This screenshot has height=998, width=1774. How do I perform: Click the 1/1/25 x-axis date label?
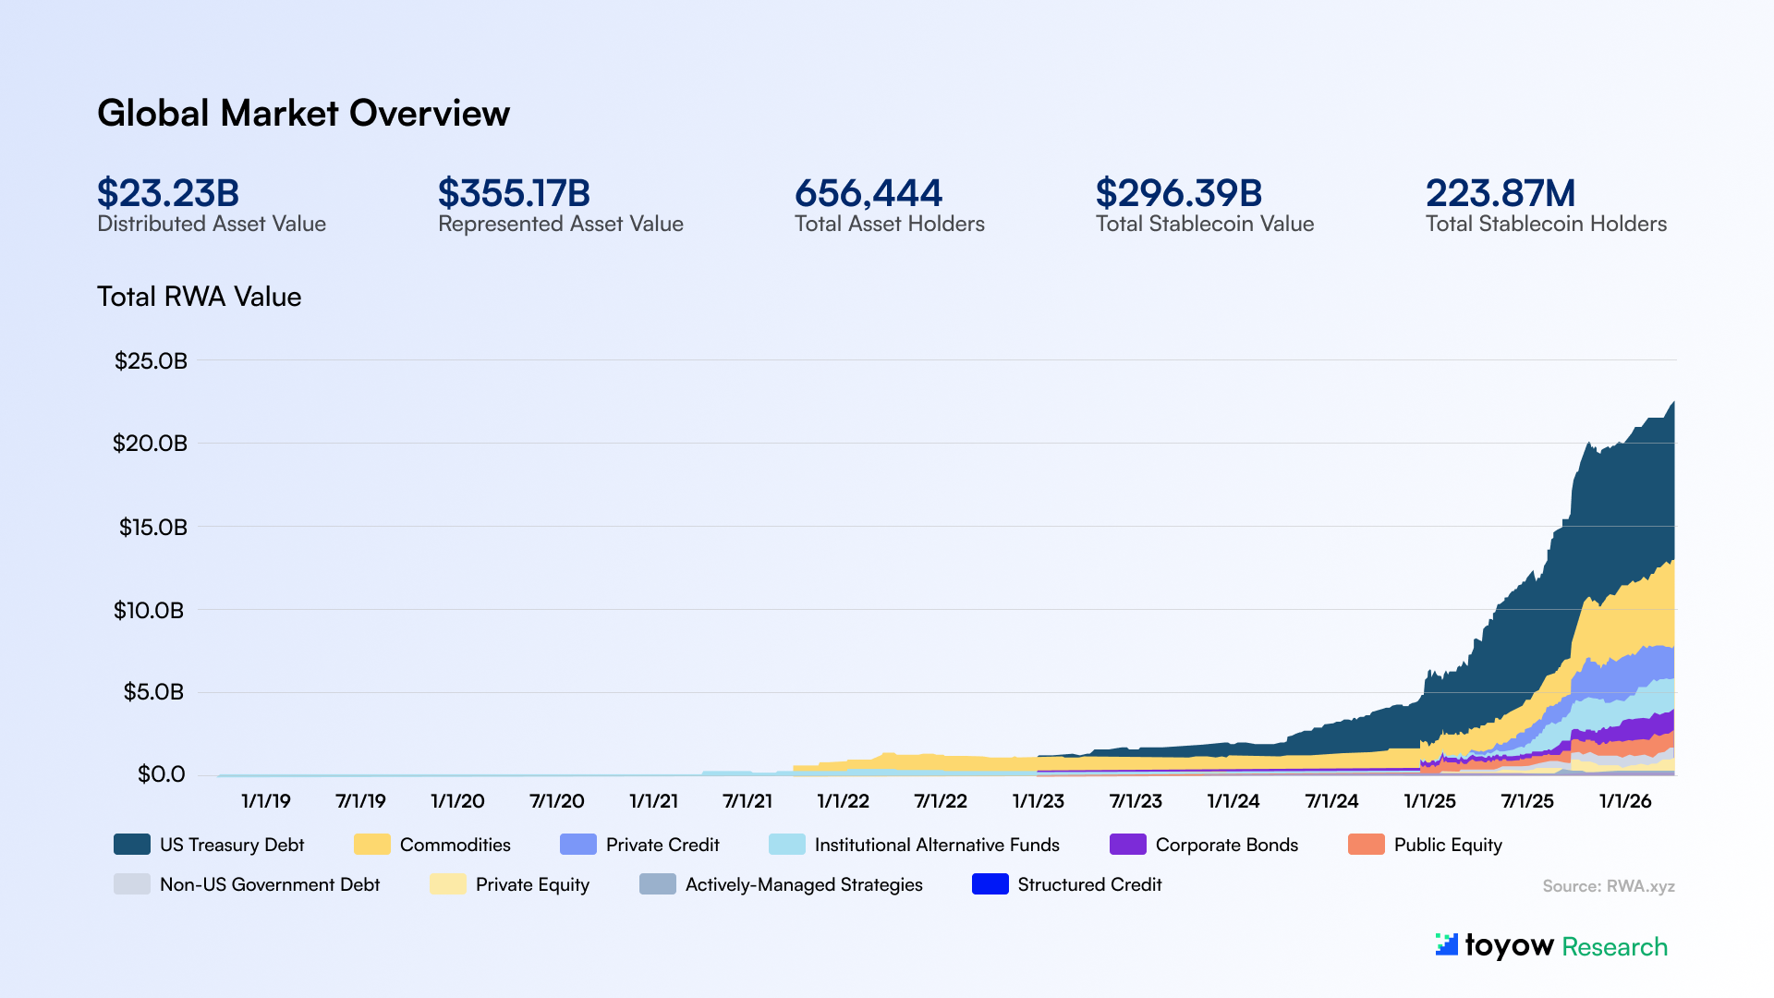pos(1429,801)
